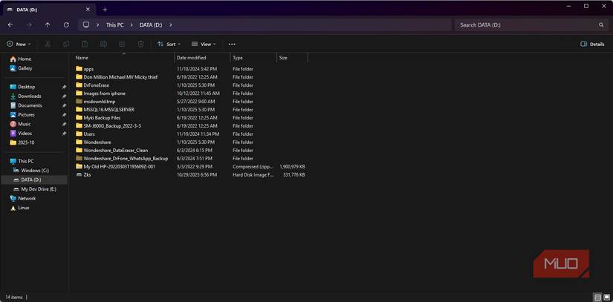
Task: Click the Rename icon in toolbar
Action: point(103,44)
